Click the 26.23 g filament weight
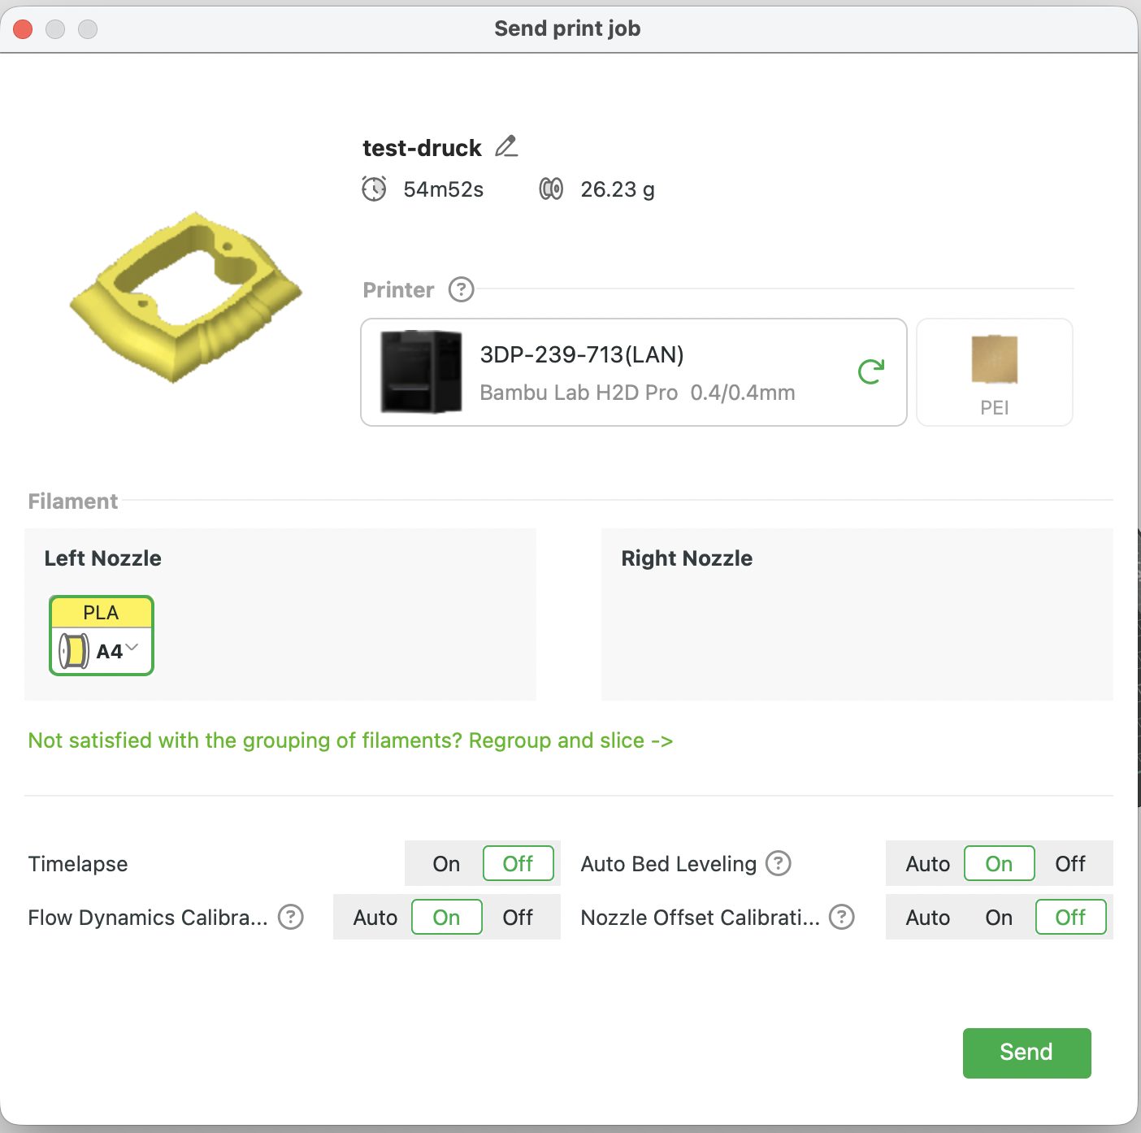The width and height of the screenshot is (1141, 1133). (618, 189)
